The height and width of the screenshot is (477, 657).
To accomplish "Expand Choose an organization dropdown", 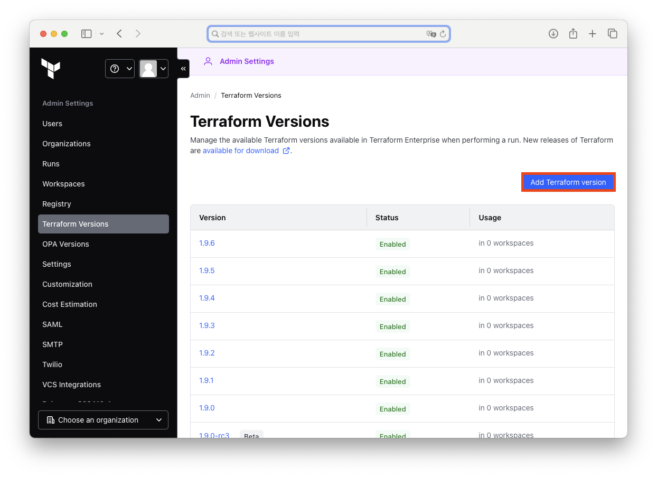I will [x=103, y=420].
